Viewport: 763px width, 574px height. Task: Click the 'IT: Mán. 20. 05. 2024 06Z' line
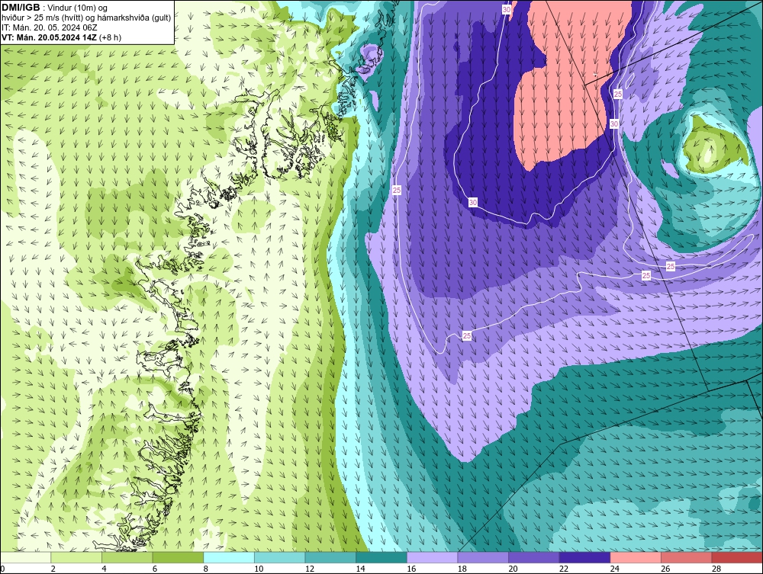point(49,27)
